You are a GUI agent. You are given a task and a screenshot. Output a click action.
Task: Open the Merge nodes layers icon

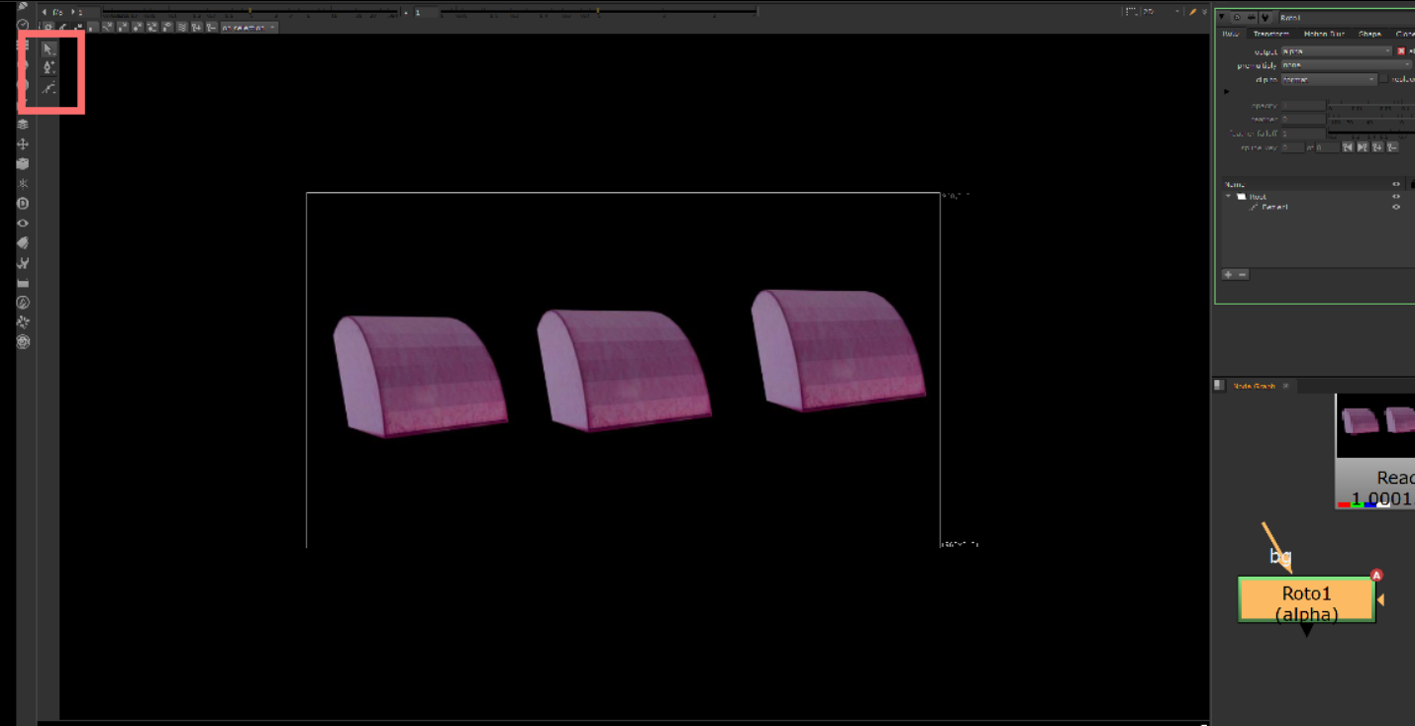[x=23, y=124]
